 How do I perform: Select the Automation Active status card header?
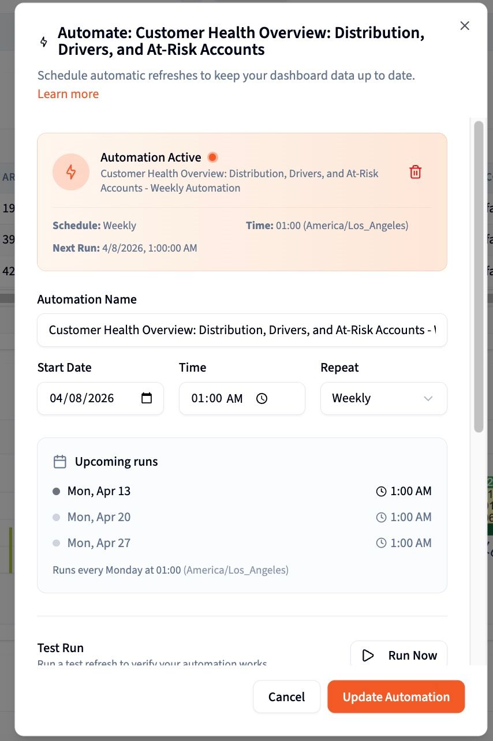point(150,157)
